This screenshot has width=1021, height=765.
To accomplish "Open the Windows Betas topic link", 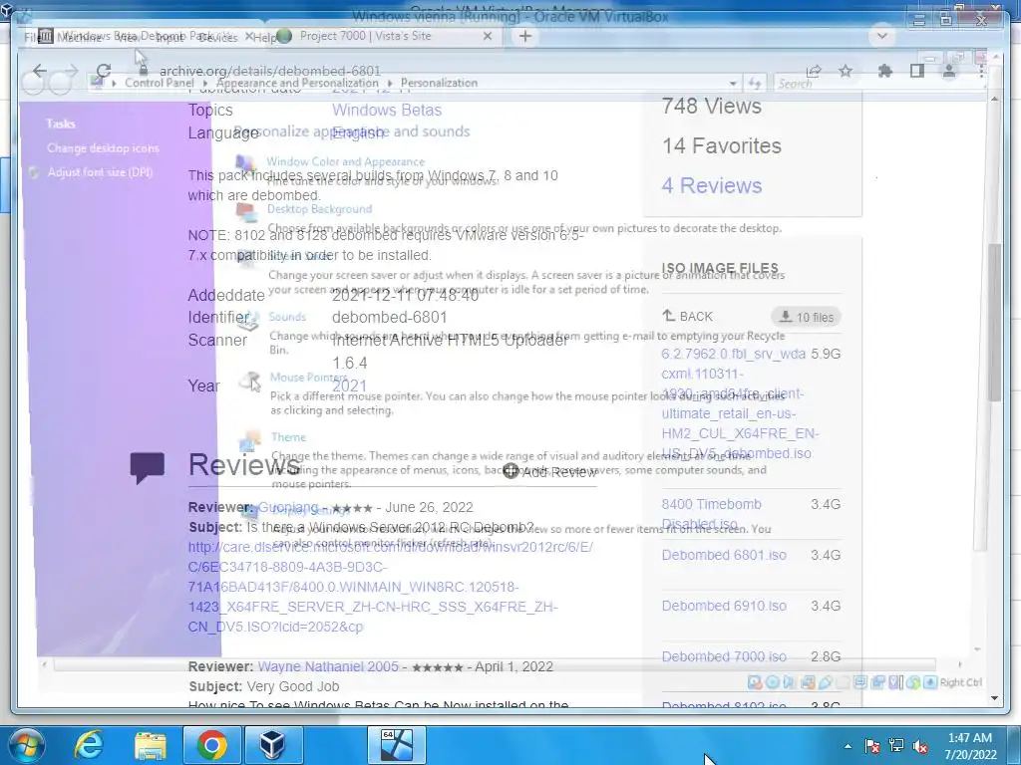I will (x=387, y=110).
